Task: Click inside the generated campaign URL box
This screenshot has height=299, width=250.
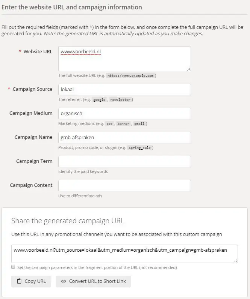Action: (x=124, y=254)
